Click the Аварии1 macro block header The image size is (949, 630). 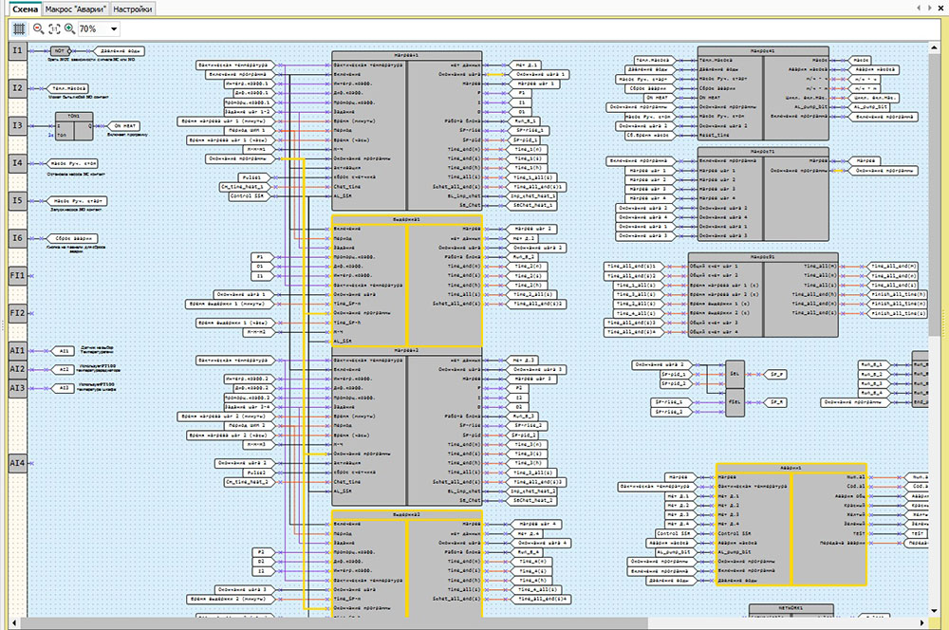[791, 469]
